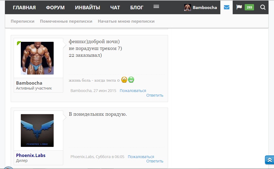Open the envelope messages inbox icon
The height and width of the screenshot is (169, 274).
226,7
